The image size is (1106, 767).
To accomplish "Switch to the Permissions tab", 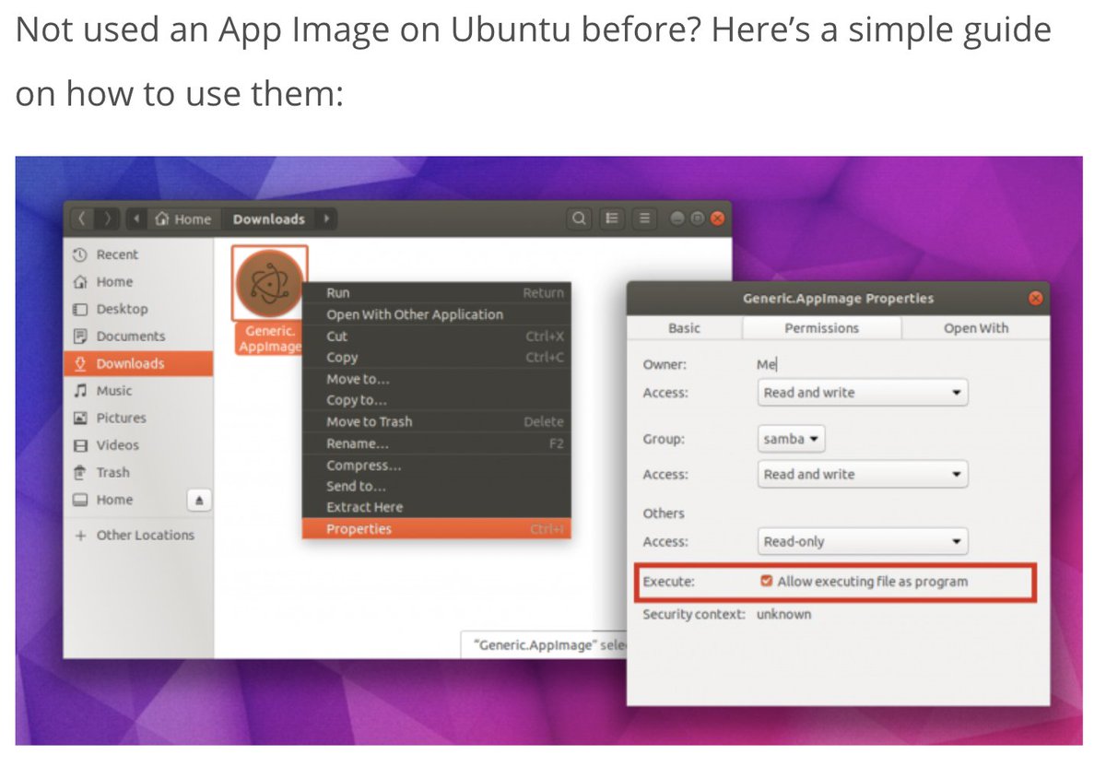I will click(x=821, y=328).
